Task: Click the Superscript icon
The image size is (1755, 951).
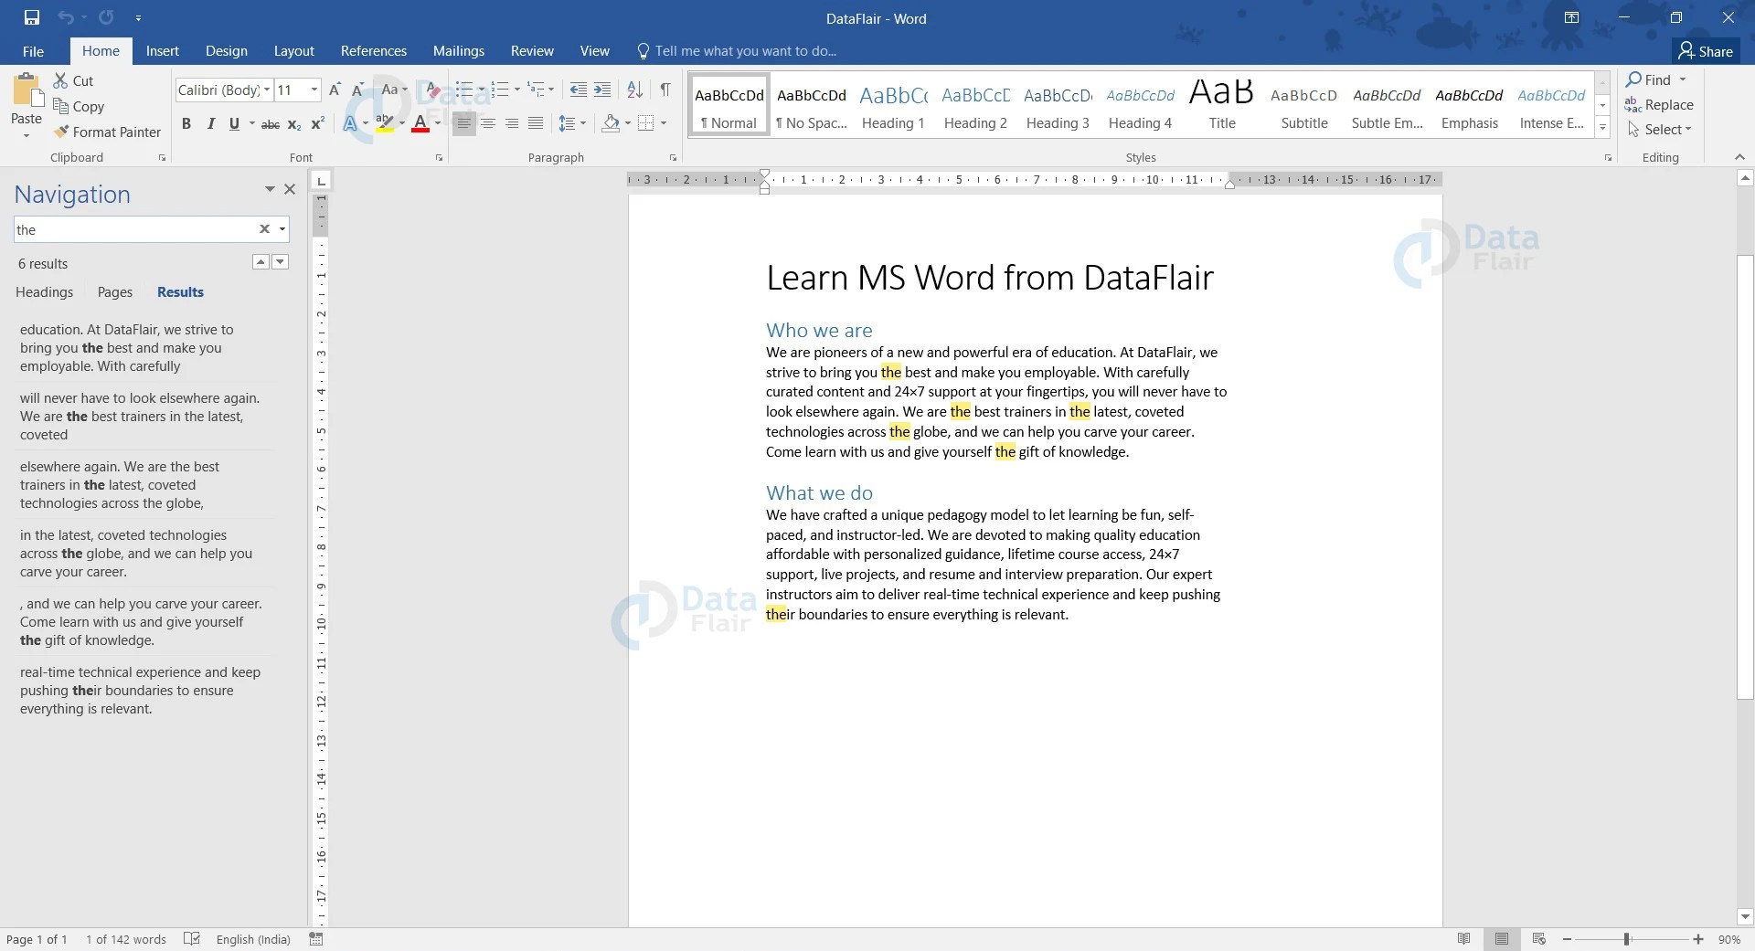Action: click(x=318, y=124)
